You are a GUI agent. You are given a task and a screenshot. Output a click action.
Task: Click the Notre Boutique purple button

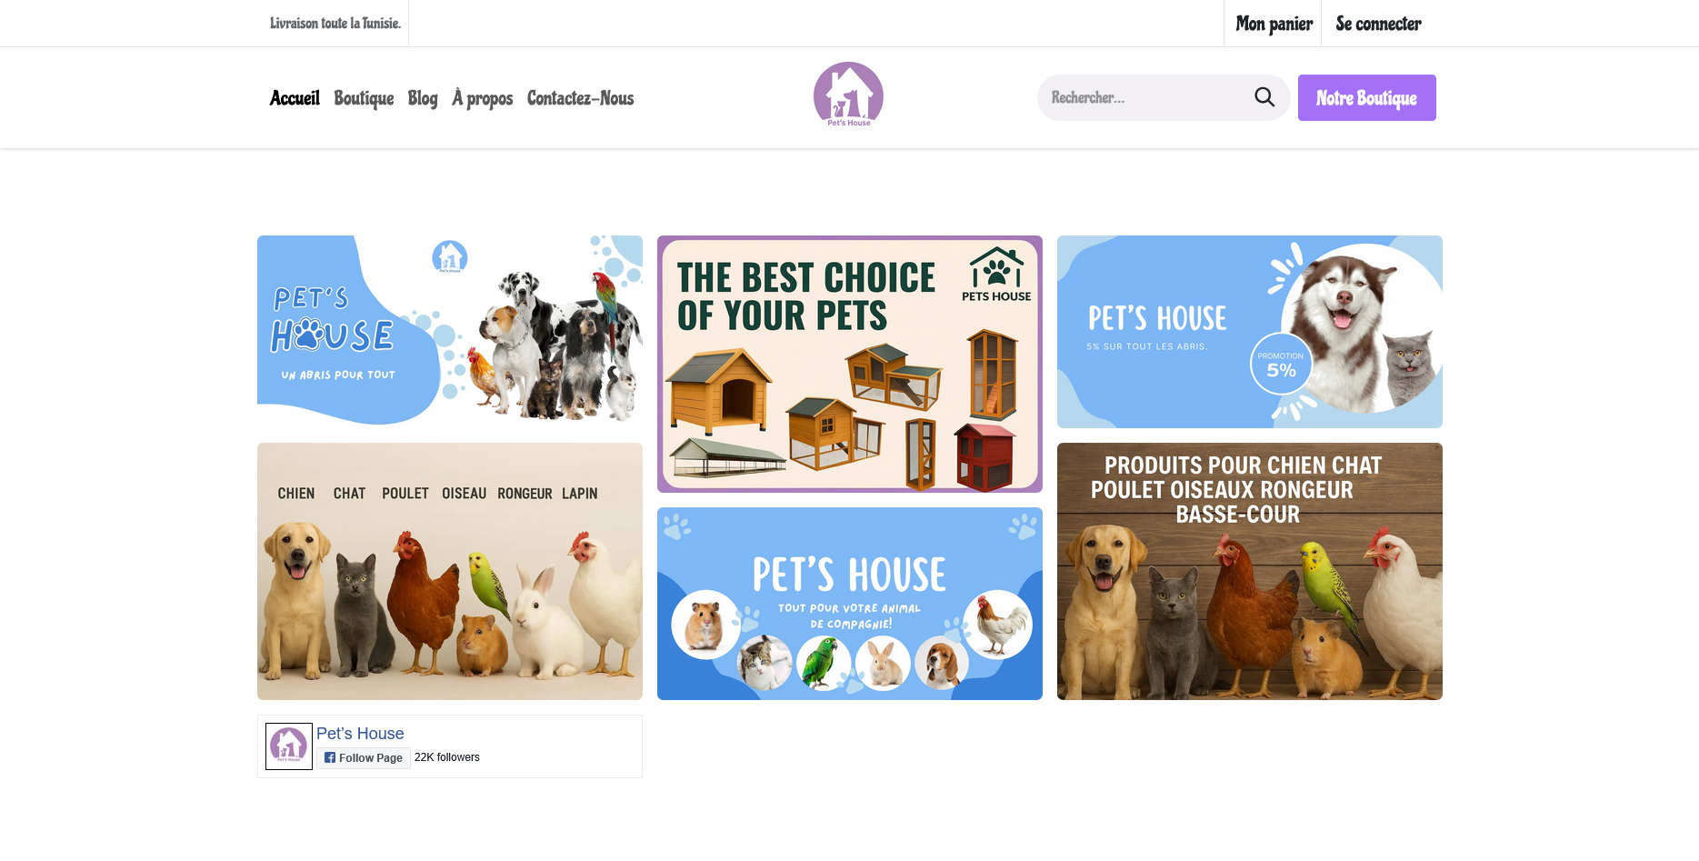point(1366,97)
